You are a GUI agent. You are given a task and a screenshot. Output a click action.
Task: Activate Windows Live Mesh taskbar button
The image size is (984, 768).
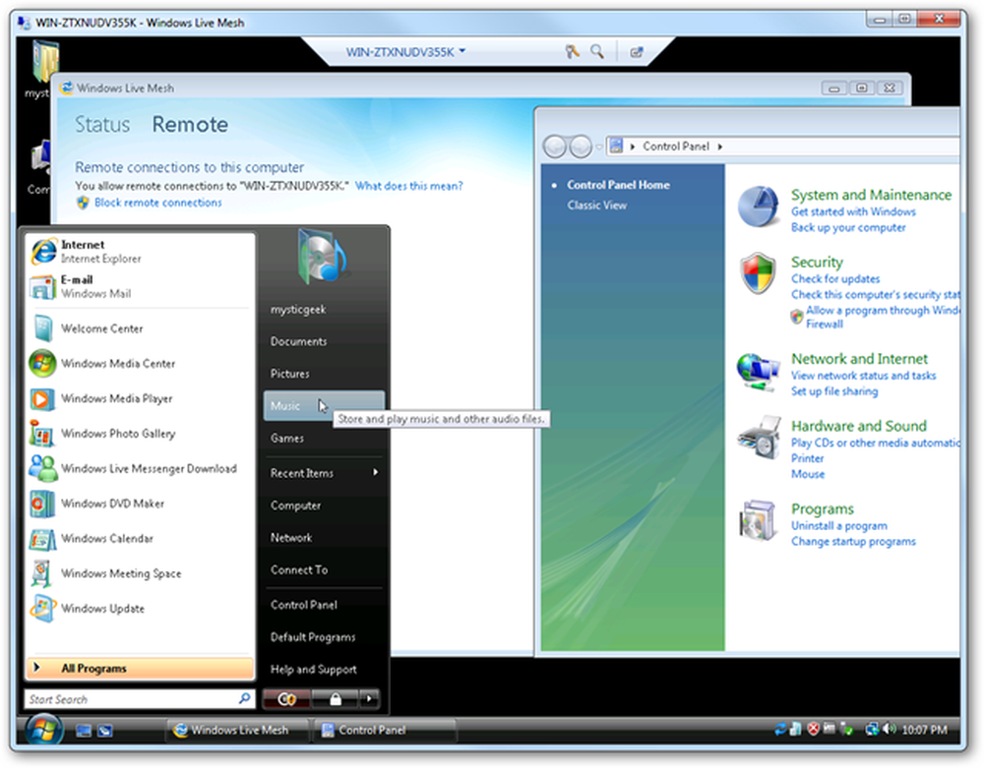(238, 731)
